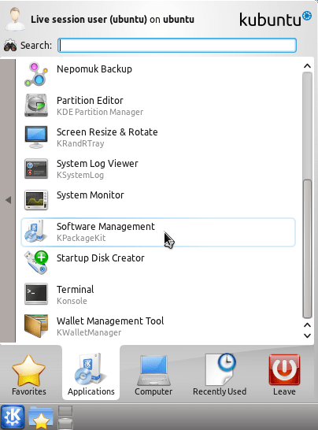The height and width of the screenshot is (430, 318).
Task: Select the 'Nepomuk Backup' entry text
Action: click(x=94, y=69)
